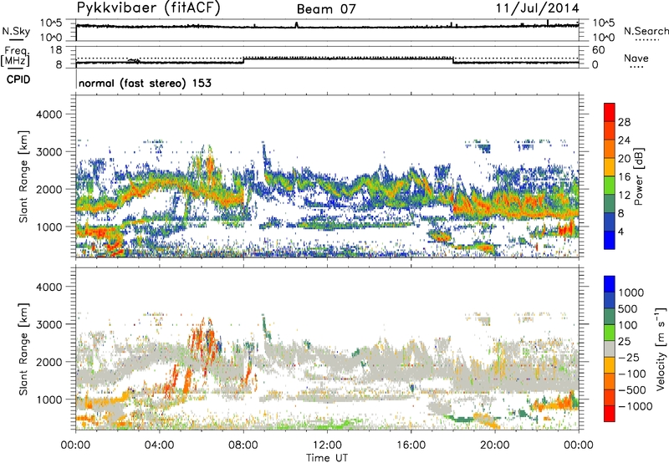Click the 16 tick on Power colorbar
The image size is (669, 463).
click(624, 176)
